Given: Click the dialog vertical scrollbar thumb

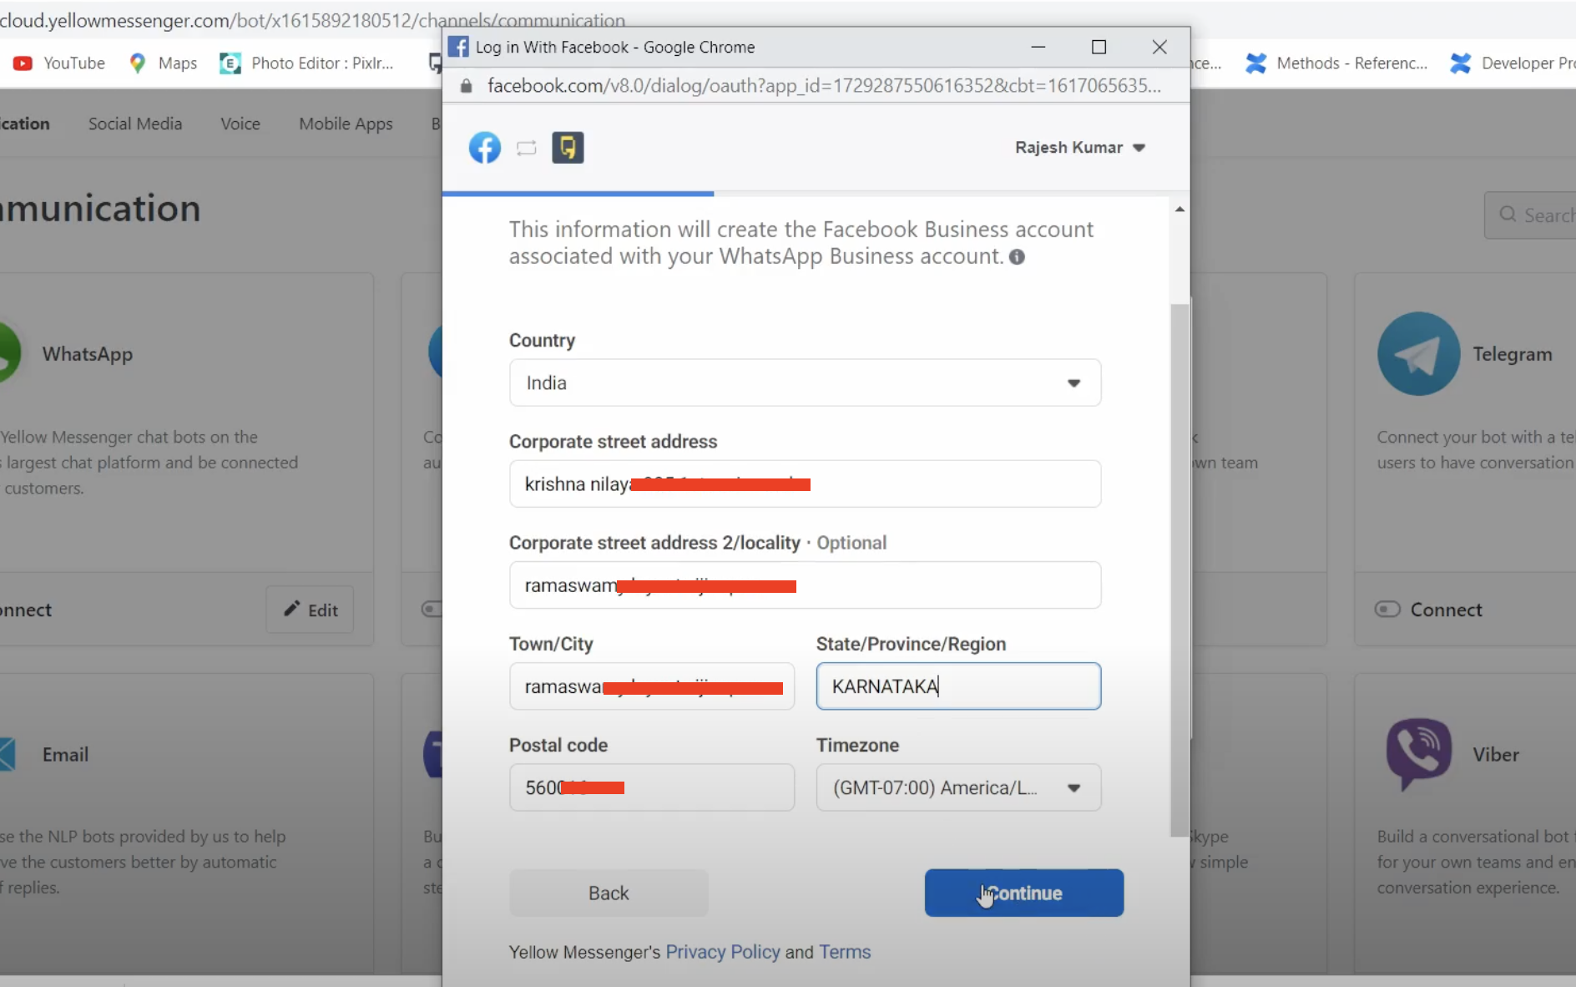Looking at the screenshot, I should pos(1179,569).
